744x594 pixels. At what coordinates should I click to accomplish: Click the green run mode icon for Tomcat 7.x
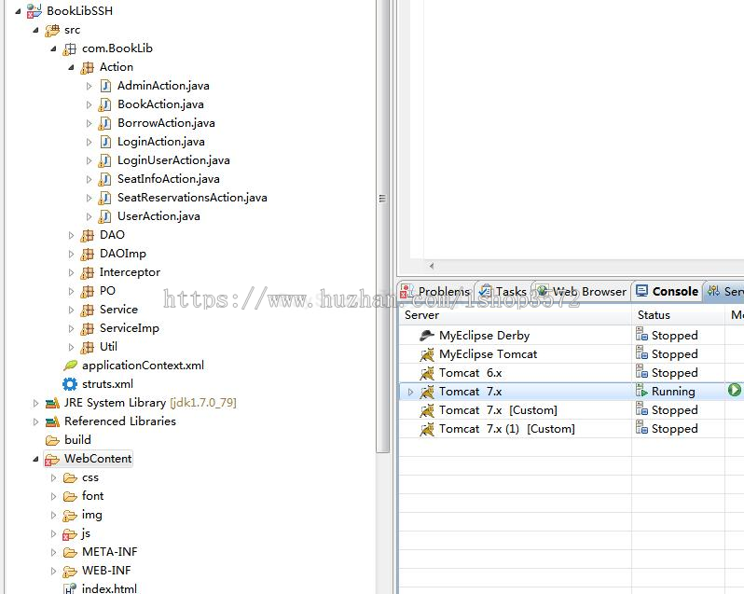734,390
